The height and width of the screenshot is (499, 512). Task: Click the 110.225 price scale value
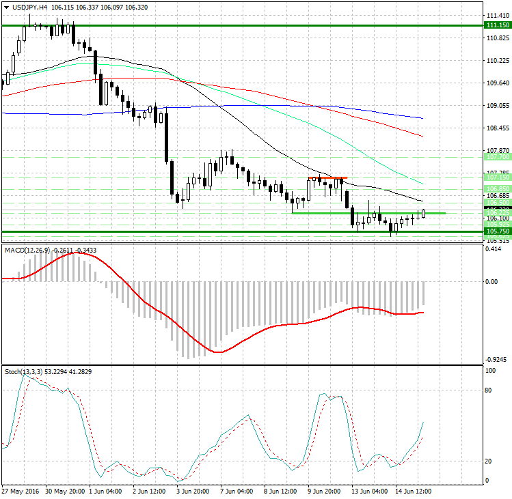[498, 60]
